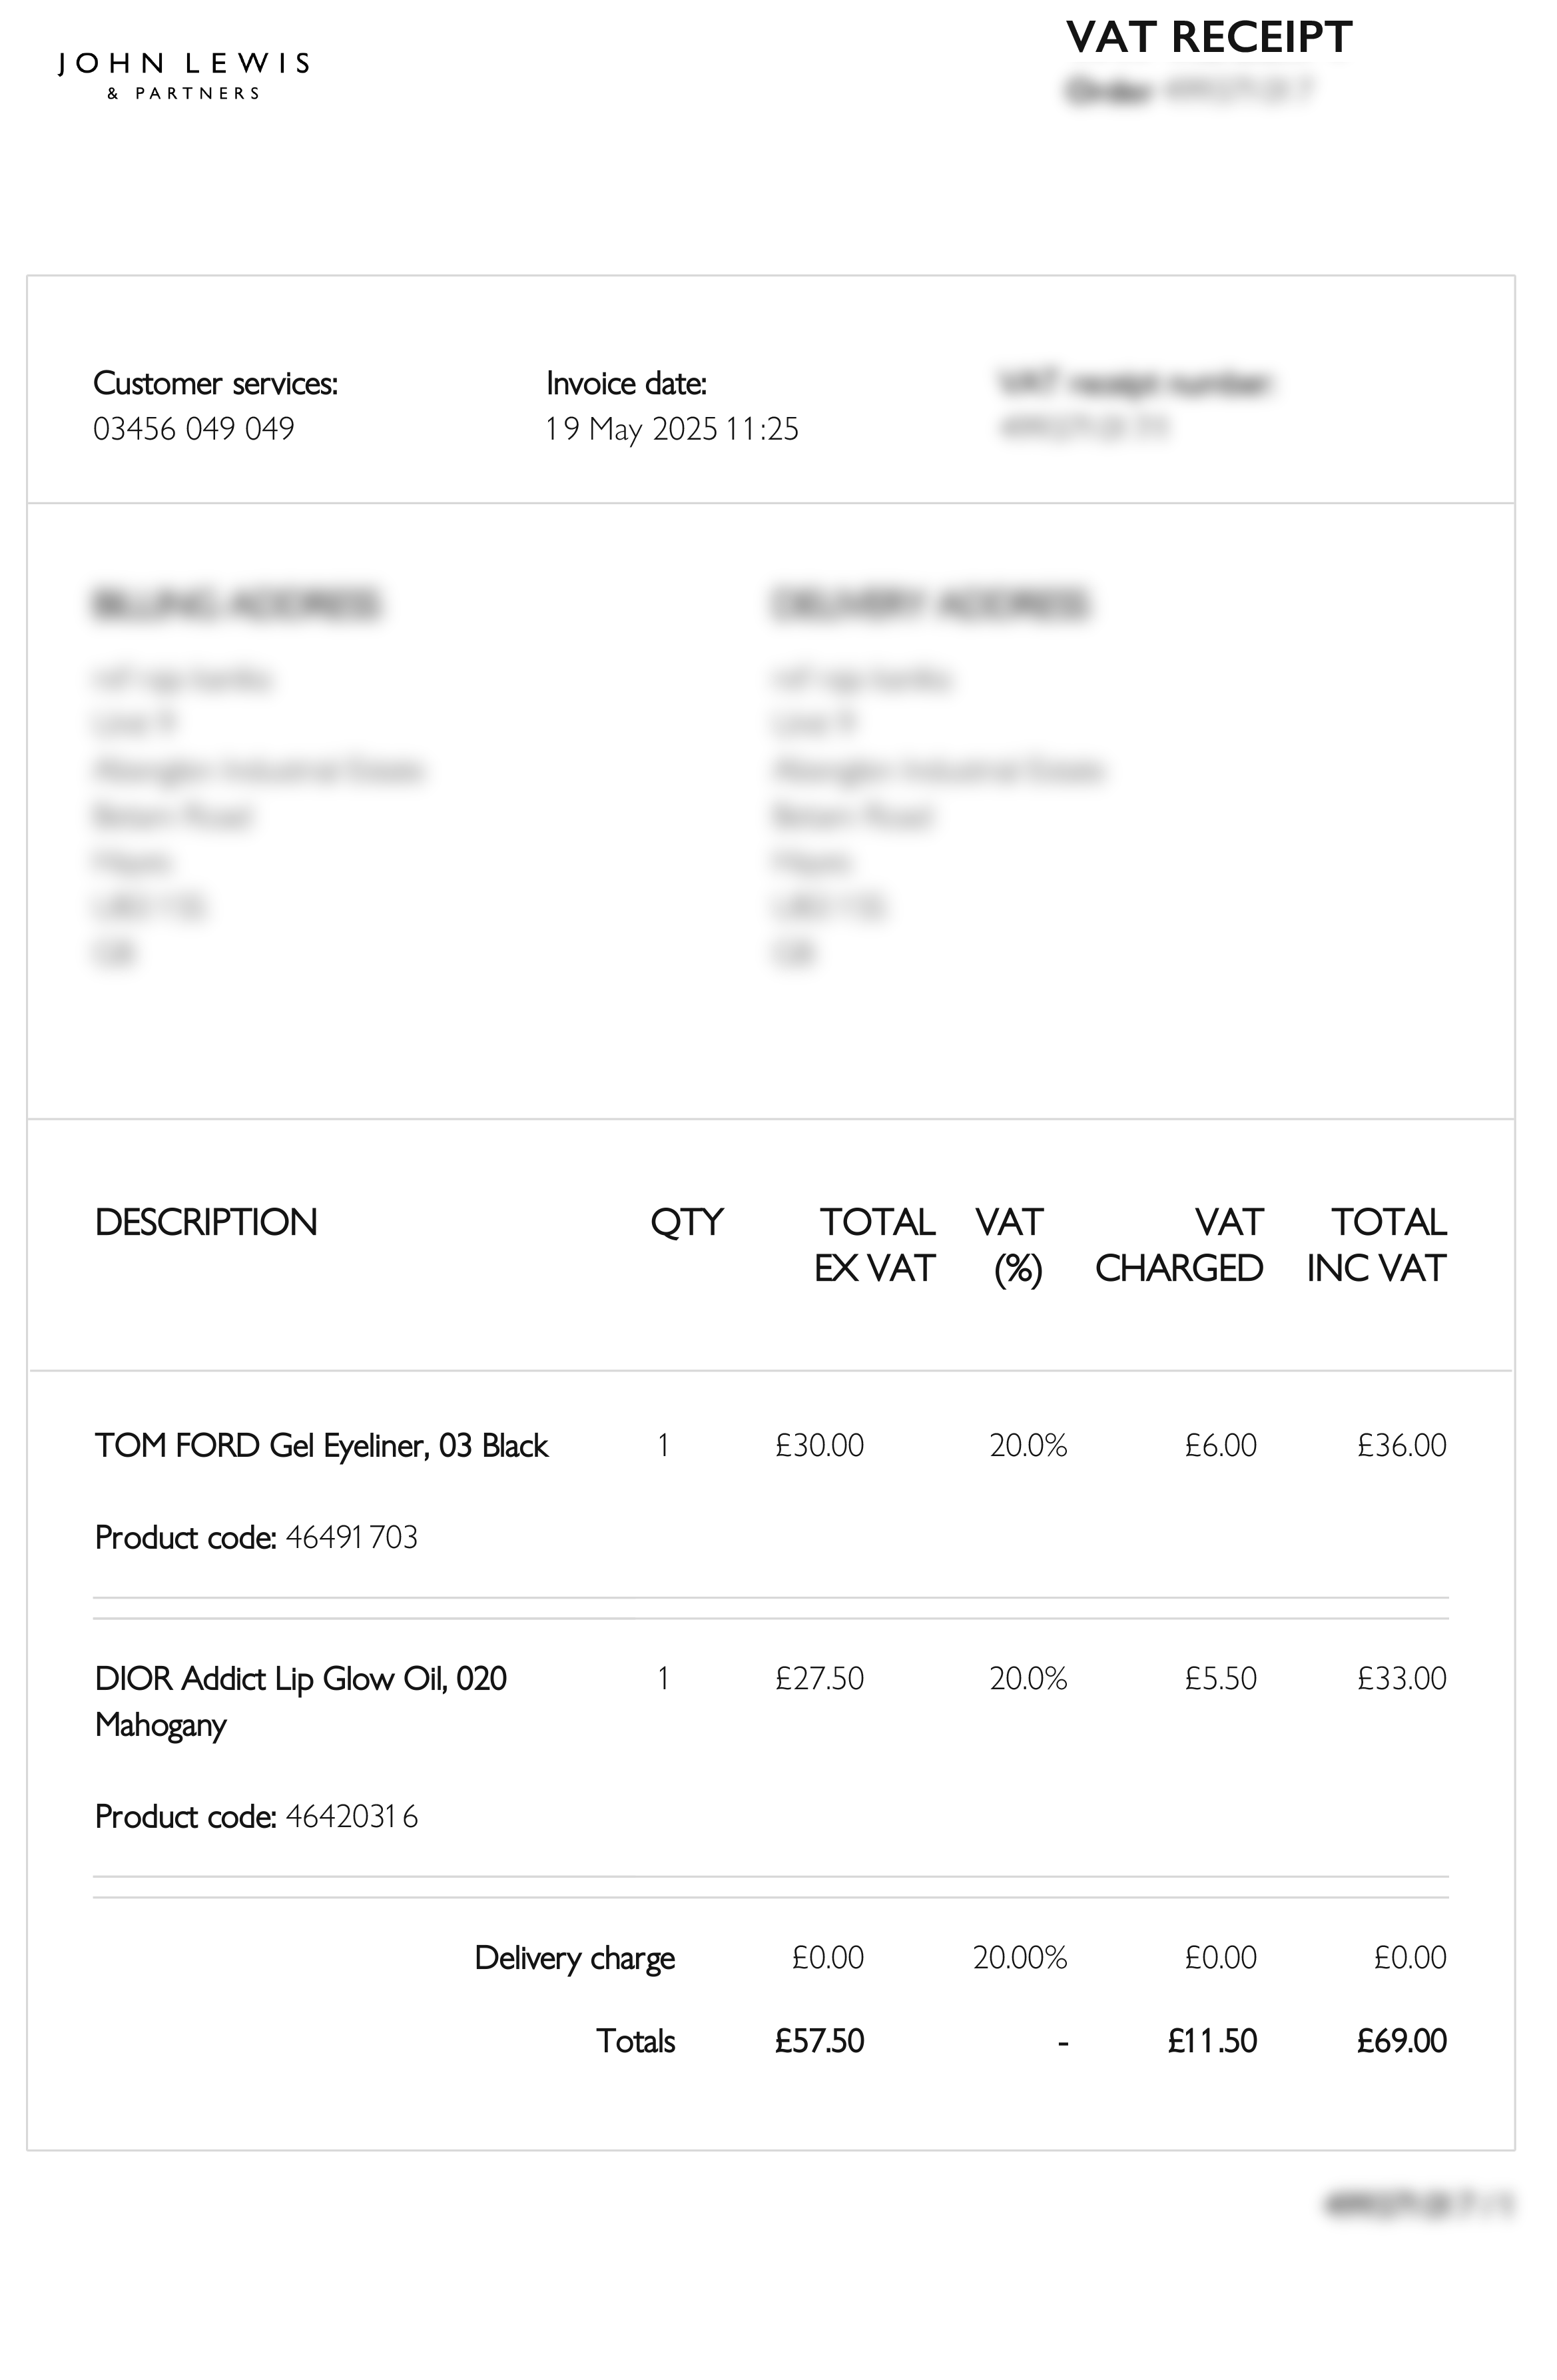Click product code 46491703
Screen dimensions: 1557x2380
click(351, 1537)
